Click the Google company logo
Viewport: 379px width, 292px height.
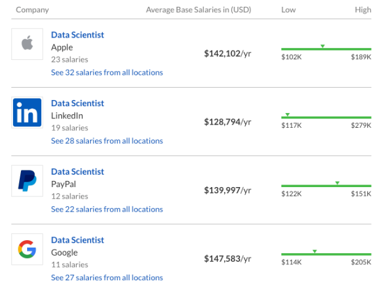click(27, 249)
